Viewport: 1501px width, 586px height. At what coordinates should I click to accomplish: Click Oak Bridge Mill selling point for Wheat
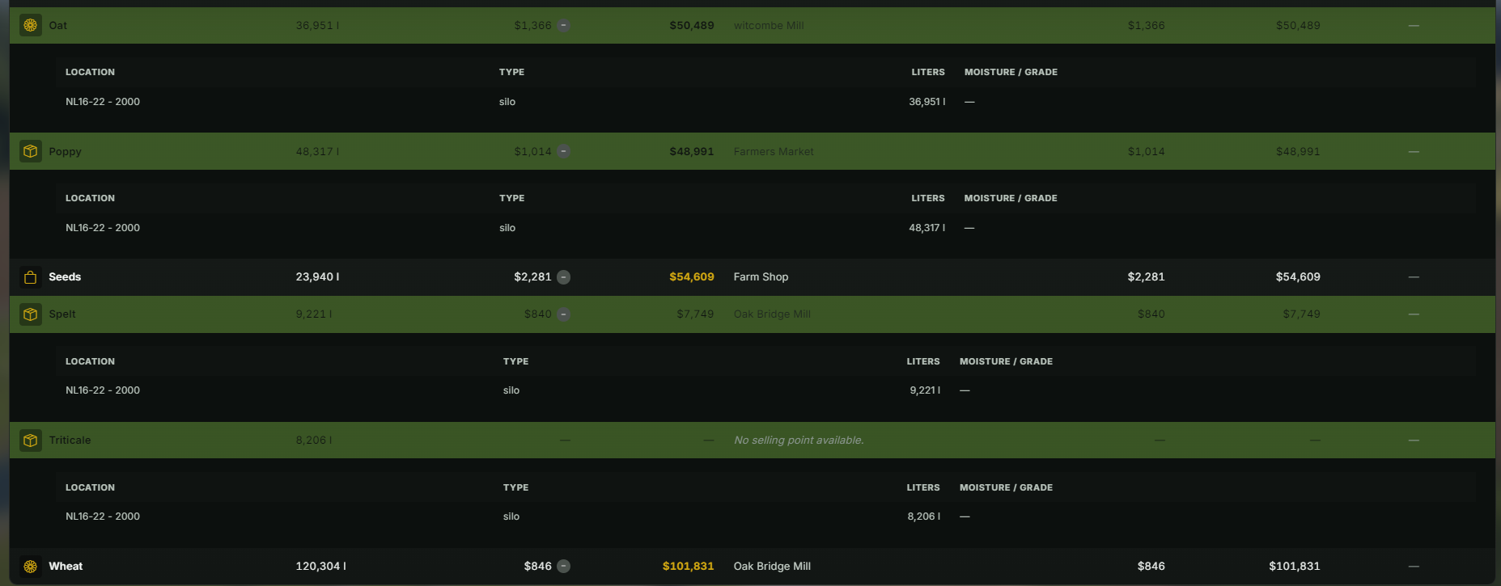[x=772, y=567]
